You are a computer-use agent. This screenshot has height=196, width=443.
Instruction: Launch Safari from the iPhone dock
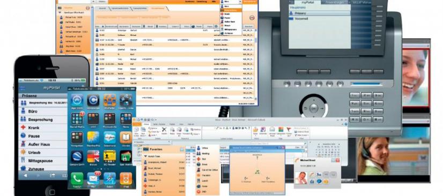pyautogui.click(x=109, y=178)
